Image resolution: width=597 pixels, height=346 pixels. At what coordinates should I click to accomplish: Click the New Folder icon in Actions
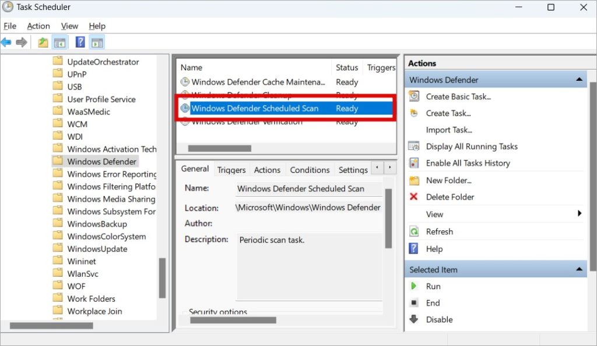(414, 180)
